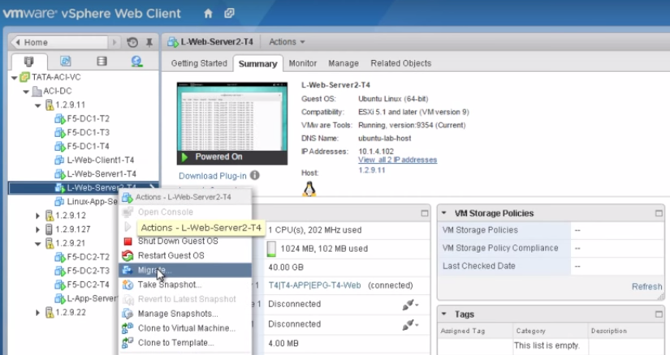This screenshot has height=355, width=670.
Task: Collapse the ACI-DC datacenter node
Action: 26,92
